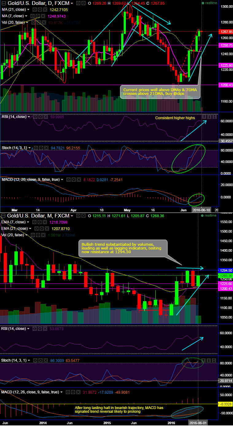Click the EMA (7, close) label
Viewport: 233px width, 426px height.
tap(13, 222)
